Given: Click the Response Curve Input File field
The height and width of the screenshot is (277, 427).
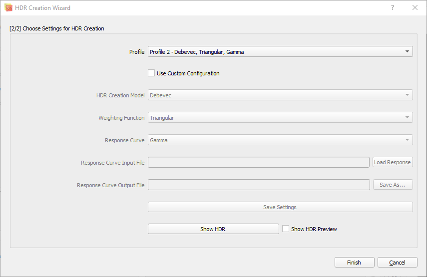Looking at the screenshot, I should pyautogui.click(x=258, y=162).
